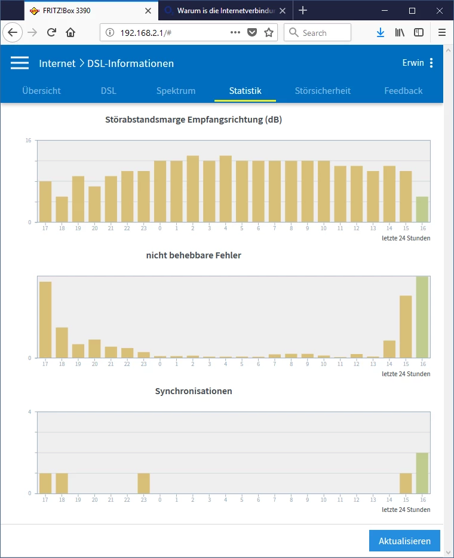
Task: Click the hour 2 bar in Störabstandsmarge chart
Action: (193, 189)
